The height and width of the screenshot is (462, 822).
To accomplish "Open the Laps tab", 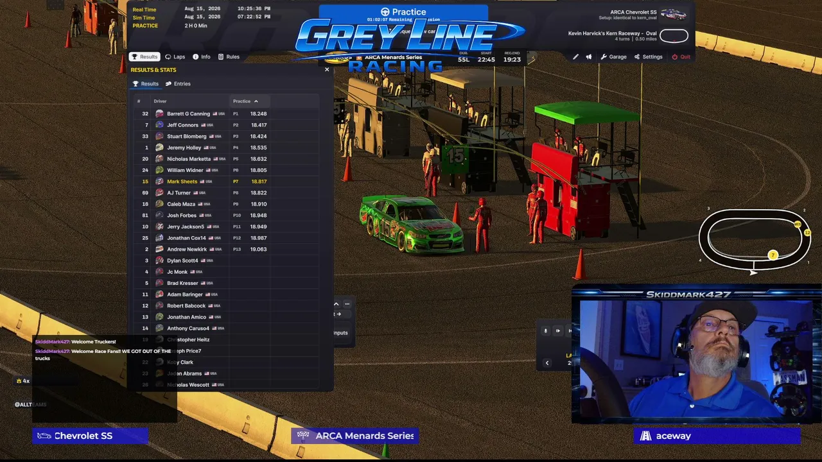I will pyautogui.click(x=175, y=56).
